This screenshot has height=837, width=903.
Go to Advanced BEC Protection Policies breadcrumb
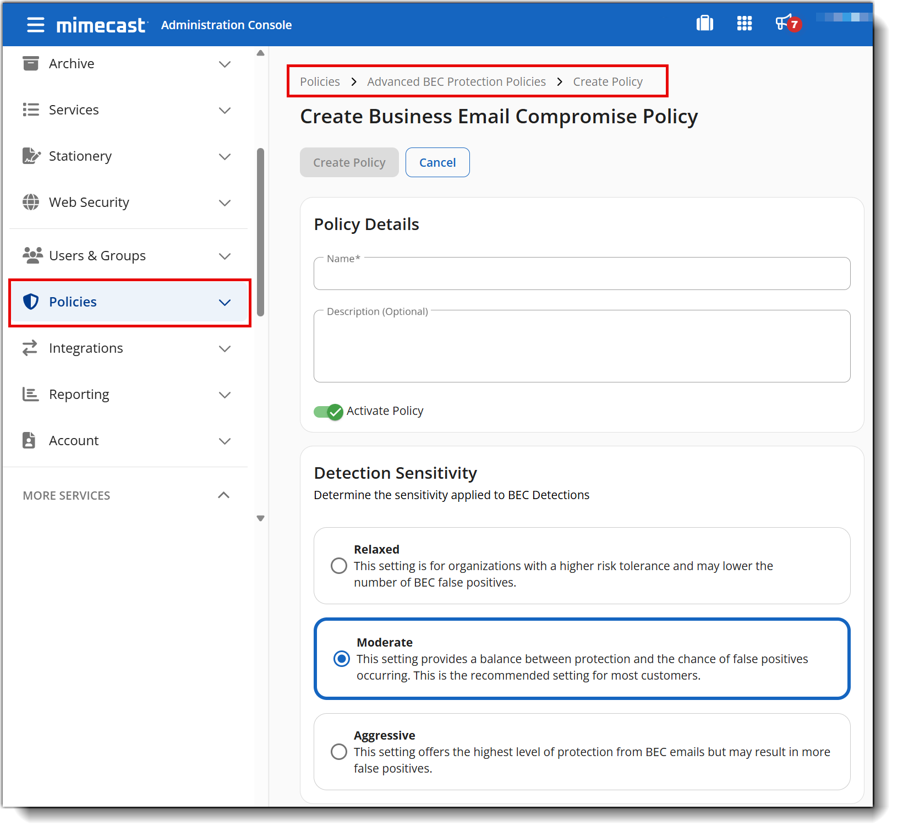(x=457, y=82)
